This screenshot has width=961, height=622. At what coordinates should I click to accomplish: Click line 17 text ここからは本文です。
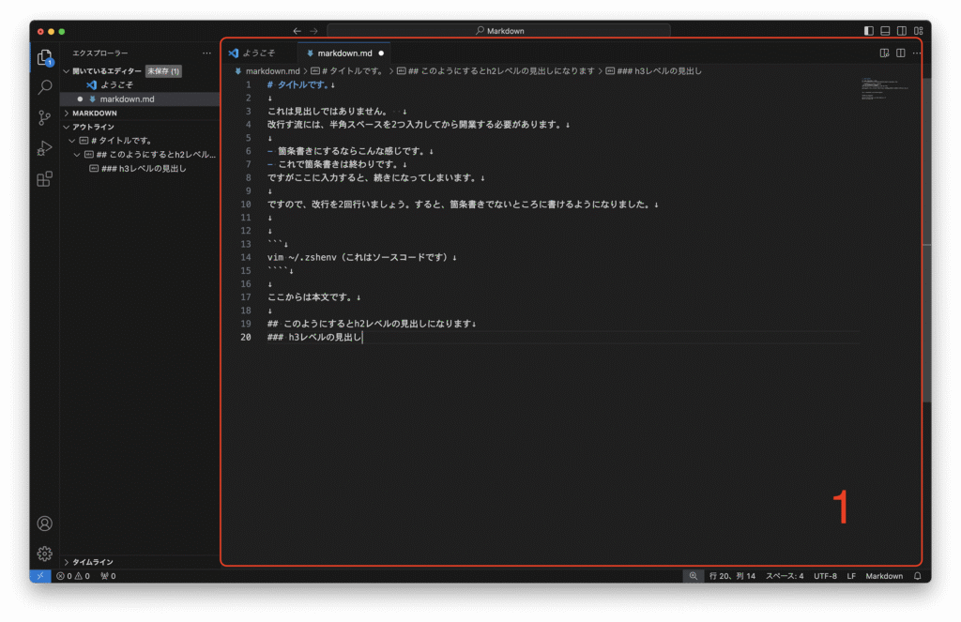pos(310,297)
